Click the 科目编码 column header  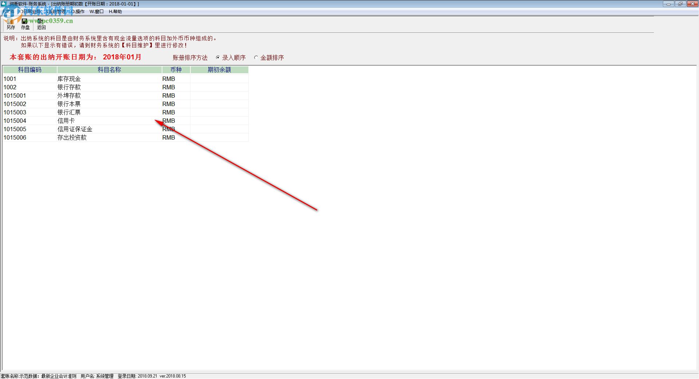tap(30, 70)
